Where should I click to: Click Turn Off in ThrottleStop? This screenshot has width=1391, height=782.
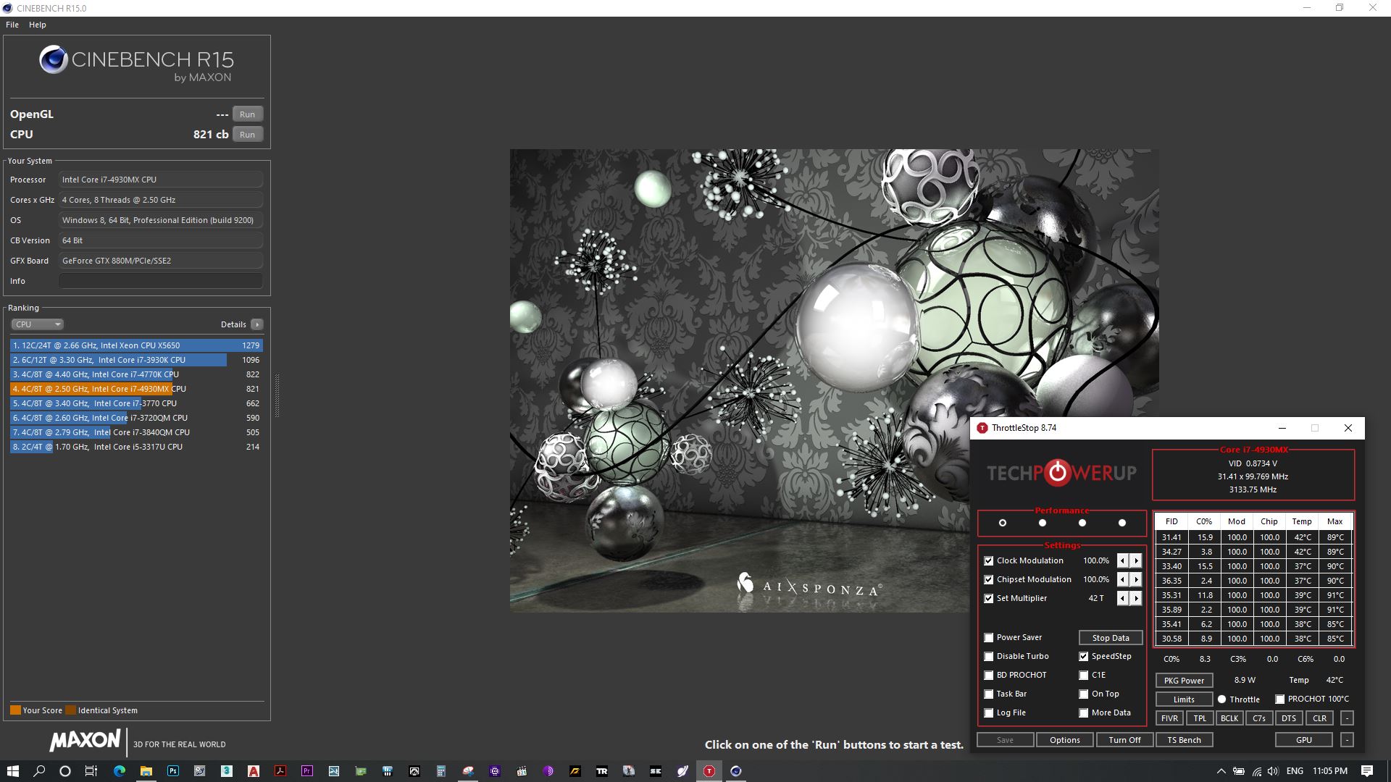tap(1124, 740)
